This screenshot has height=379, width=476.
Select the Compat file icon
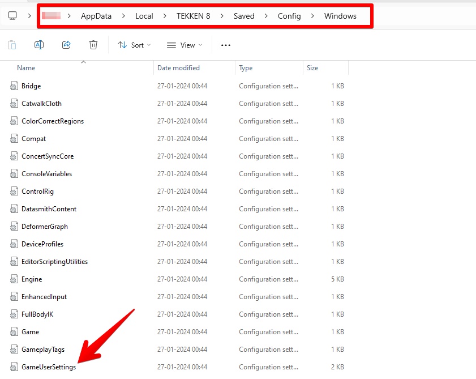point(14,139)
